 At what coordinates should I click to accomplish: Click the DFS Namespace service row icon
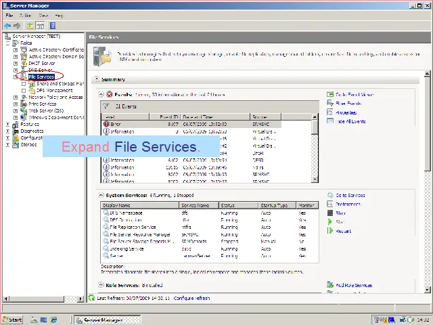106,213
